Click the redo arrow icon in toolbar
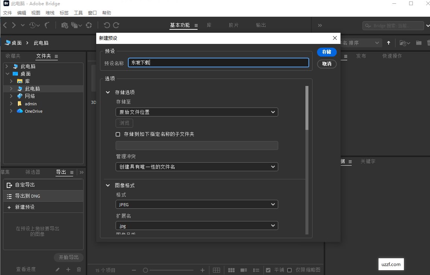Image resolution: width=430 pixels, height=275 pixels. point(116,25)
